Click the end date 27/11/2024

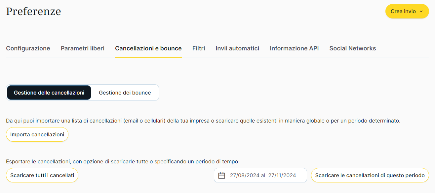pyautogui.click(x=282, y=176)
